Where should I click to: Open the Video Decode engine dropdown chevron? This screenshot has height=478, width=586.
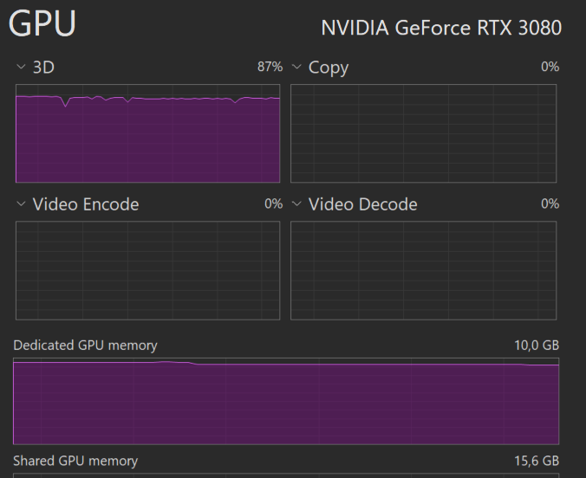[x=296, y=203]
